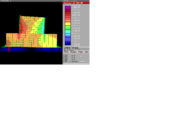Image resolution: width=179 pixels, height=134 pixels.
Task: Click the Opt options button
Action: pyautogui.click(x=87, y=52)
